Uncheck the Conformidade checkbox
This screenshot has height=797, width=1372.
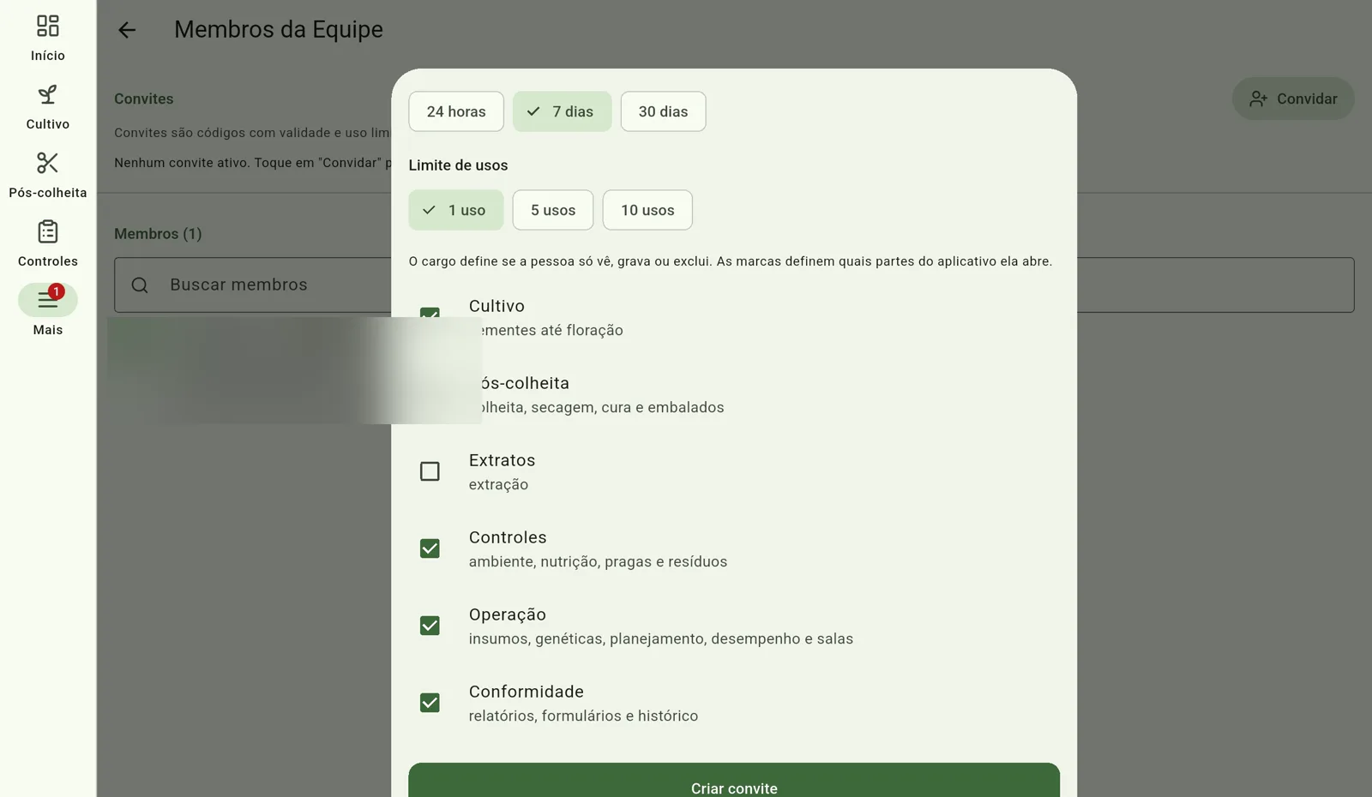430,703
